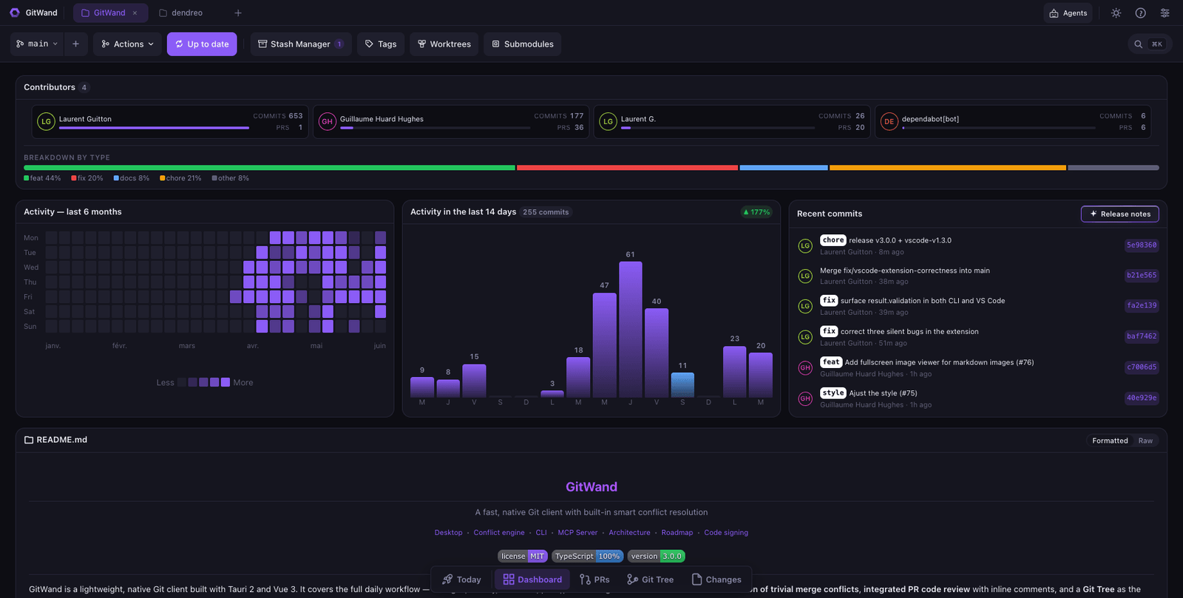Switch to the dendreo repository tab
The height and width of the screenshot is (598, 1183).
pyautogui.click(x=180, y=13)
